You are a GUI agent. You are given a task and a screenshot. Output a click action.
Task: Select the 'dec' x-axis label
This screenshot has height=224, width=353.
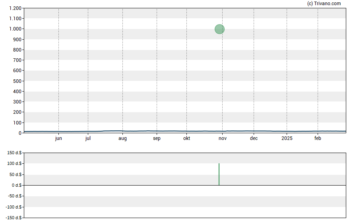click(x=254, y=138)
